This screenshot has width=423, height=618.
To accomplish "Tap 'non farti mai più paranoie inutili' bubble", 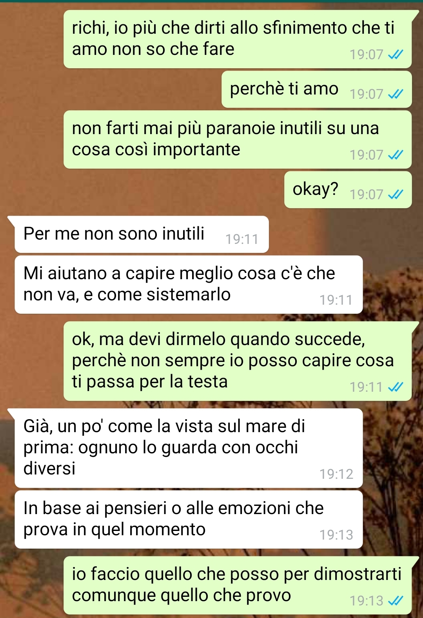I will (x=238, y=139).
